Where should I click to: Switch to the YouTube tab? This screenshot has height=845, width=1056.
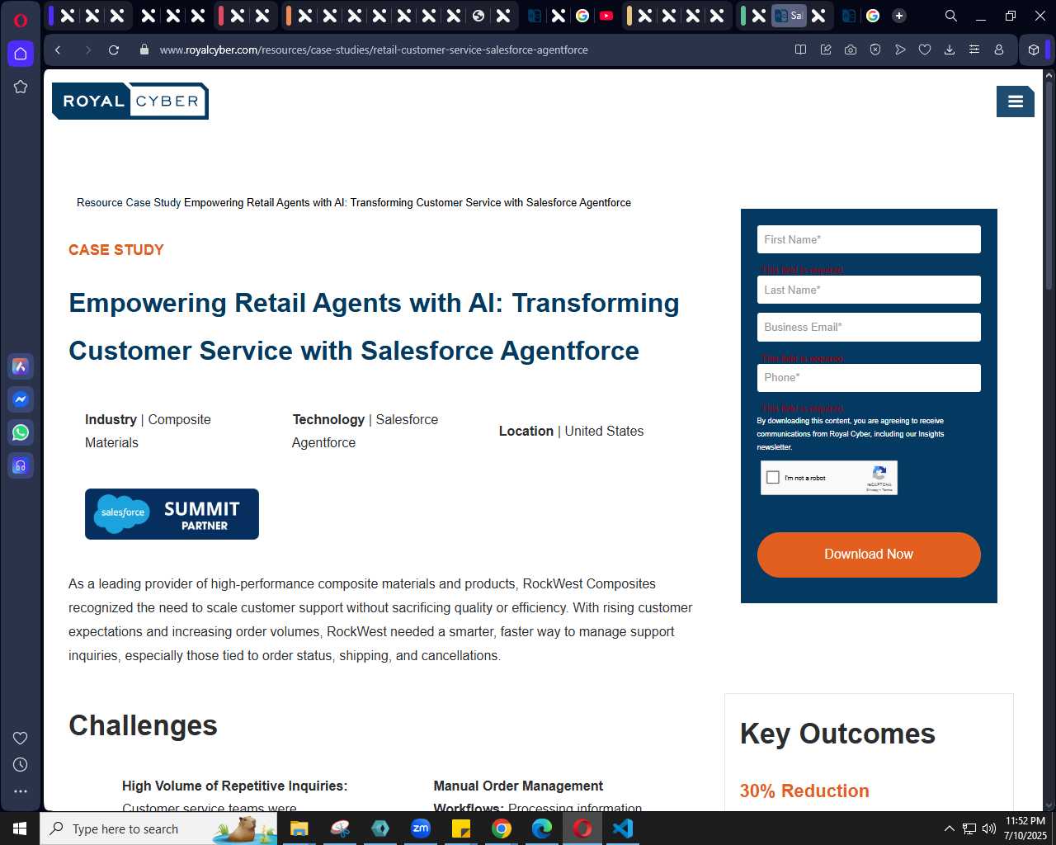pos(606,16)
